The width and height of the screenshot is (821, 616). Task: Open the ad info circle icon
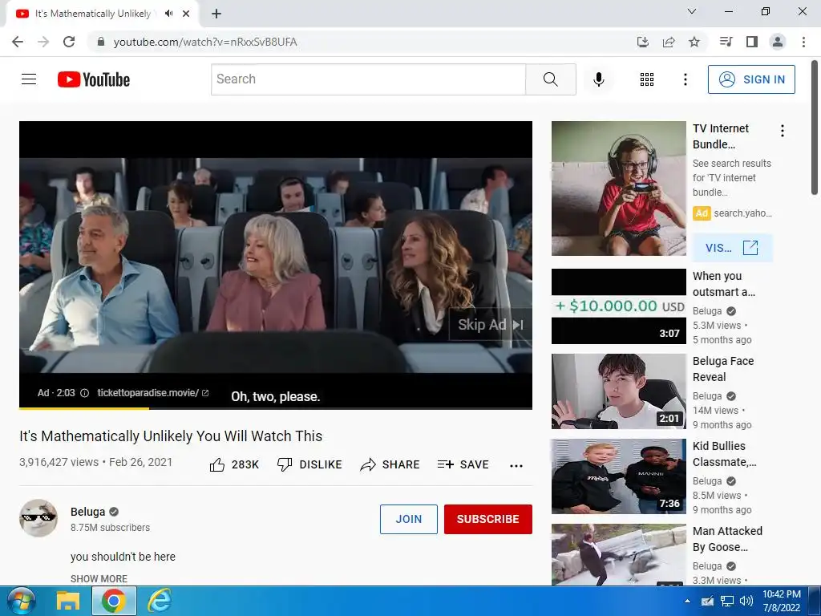coord(84,393)
